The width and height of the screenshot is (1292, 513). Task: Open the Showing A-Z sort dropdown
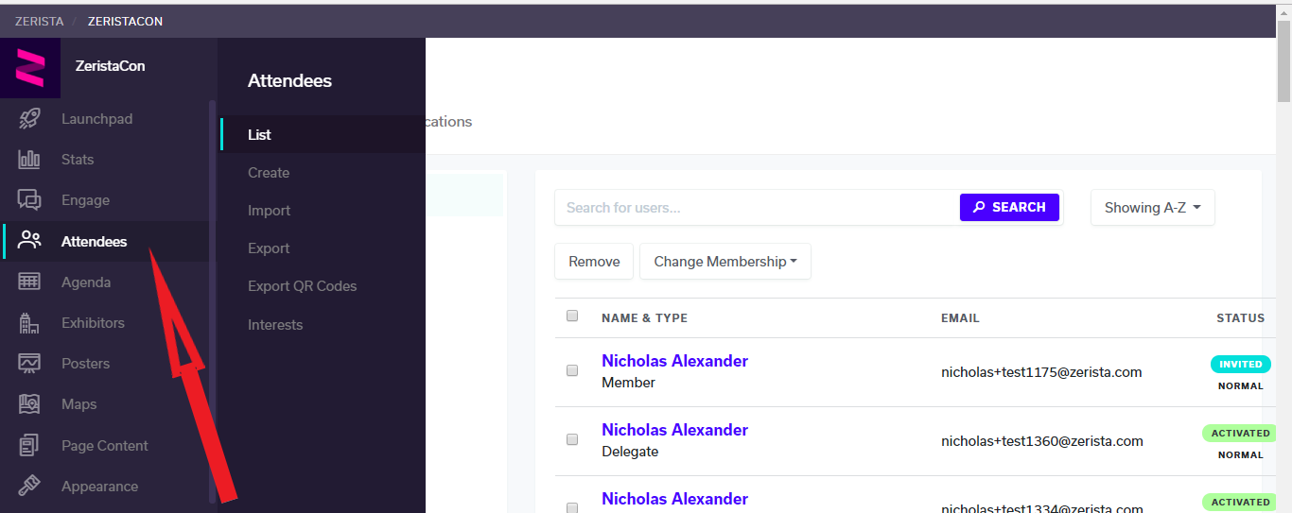point(1153,207)
